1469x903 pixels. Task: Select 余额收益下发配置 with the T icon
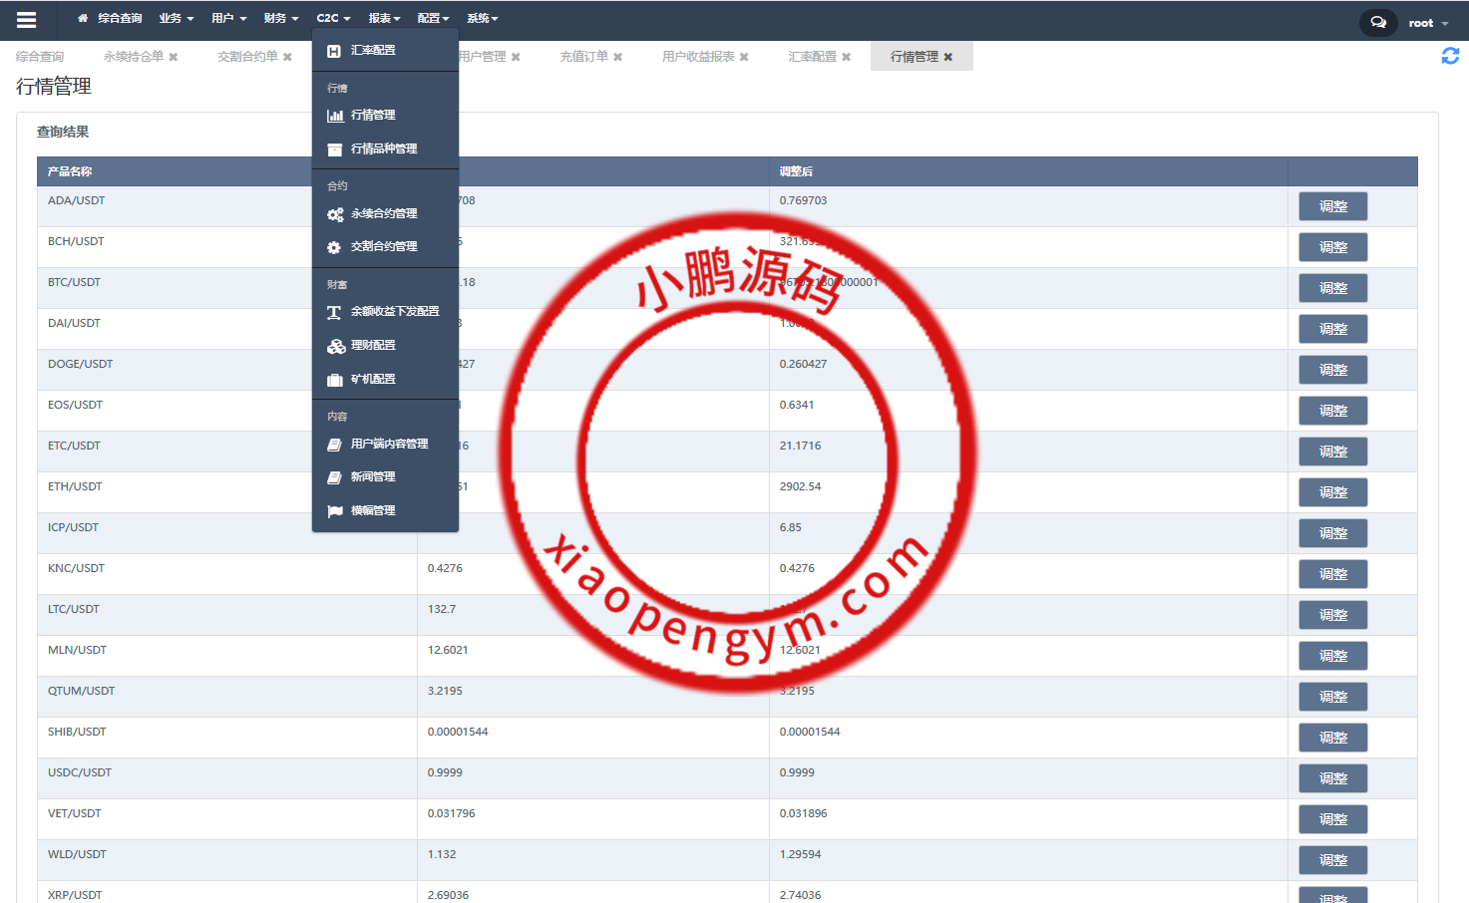coord(334,311)
